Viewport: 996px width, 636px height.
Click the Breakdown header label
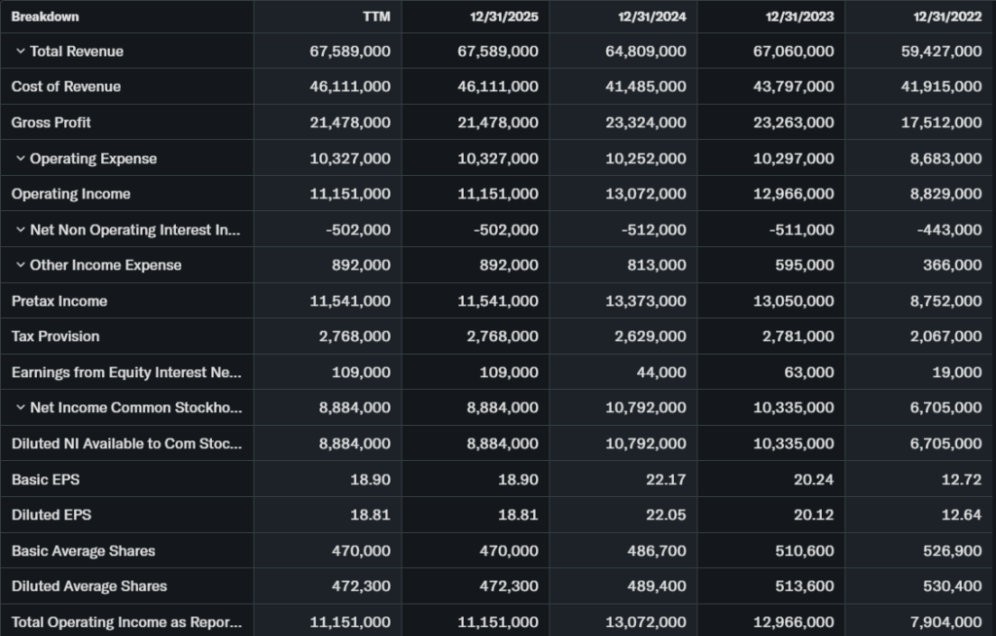[45, 17]
